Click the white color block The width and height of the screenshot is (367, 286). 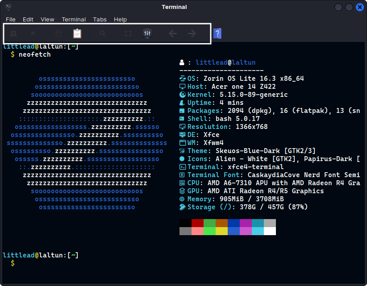pyautogui.click(x=270, y=231)
